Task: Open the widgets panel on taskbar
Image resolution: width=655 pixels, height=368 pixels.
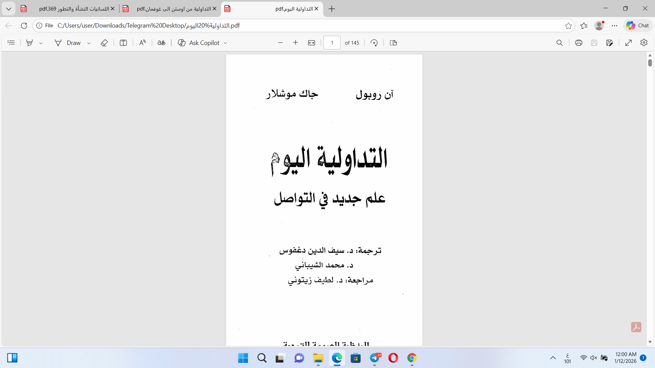Action: click(12, 358)
